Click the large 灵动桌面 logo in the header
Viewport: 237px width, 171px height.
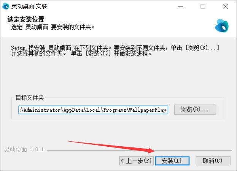222,26
